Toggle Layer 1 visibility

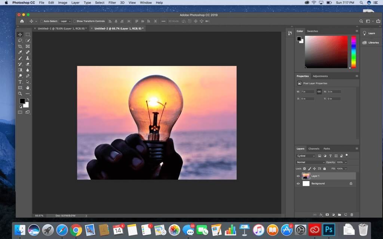[297, 176]
